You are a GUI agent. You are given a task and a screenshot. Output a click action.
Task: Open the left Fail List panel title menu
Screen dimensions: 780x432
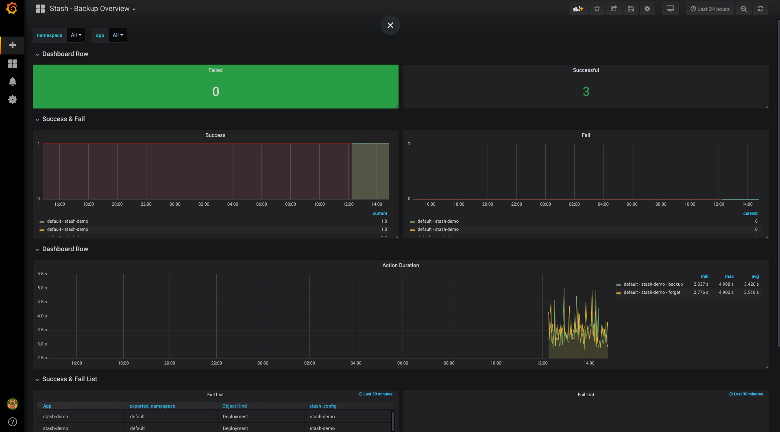[x=216, y=395]
